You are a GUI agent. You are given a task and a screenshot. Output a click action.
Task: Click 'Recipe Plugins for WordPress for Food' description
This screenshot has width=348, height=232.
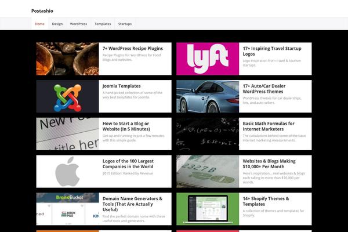[132, 57]
